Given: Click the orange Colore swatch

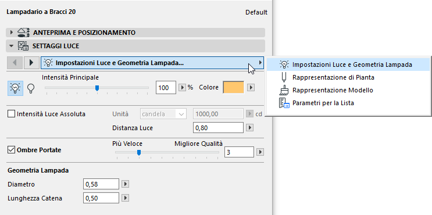Looking at the screenshot, I should click(233, 88).
